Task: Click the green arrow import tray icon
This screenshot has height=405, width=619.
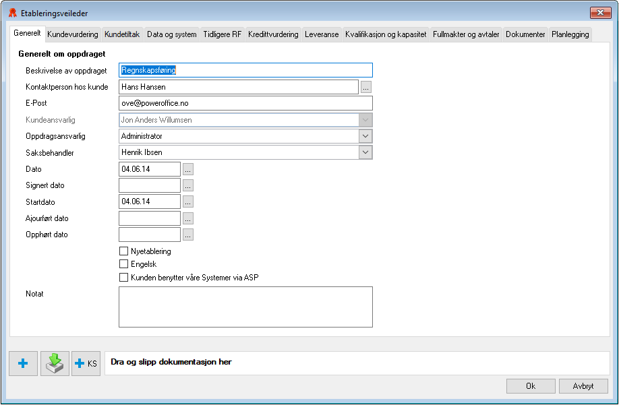Action: pyautogui.click(x=55, y=363)
